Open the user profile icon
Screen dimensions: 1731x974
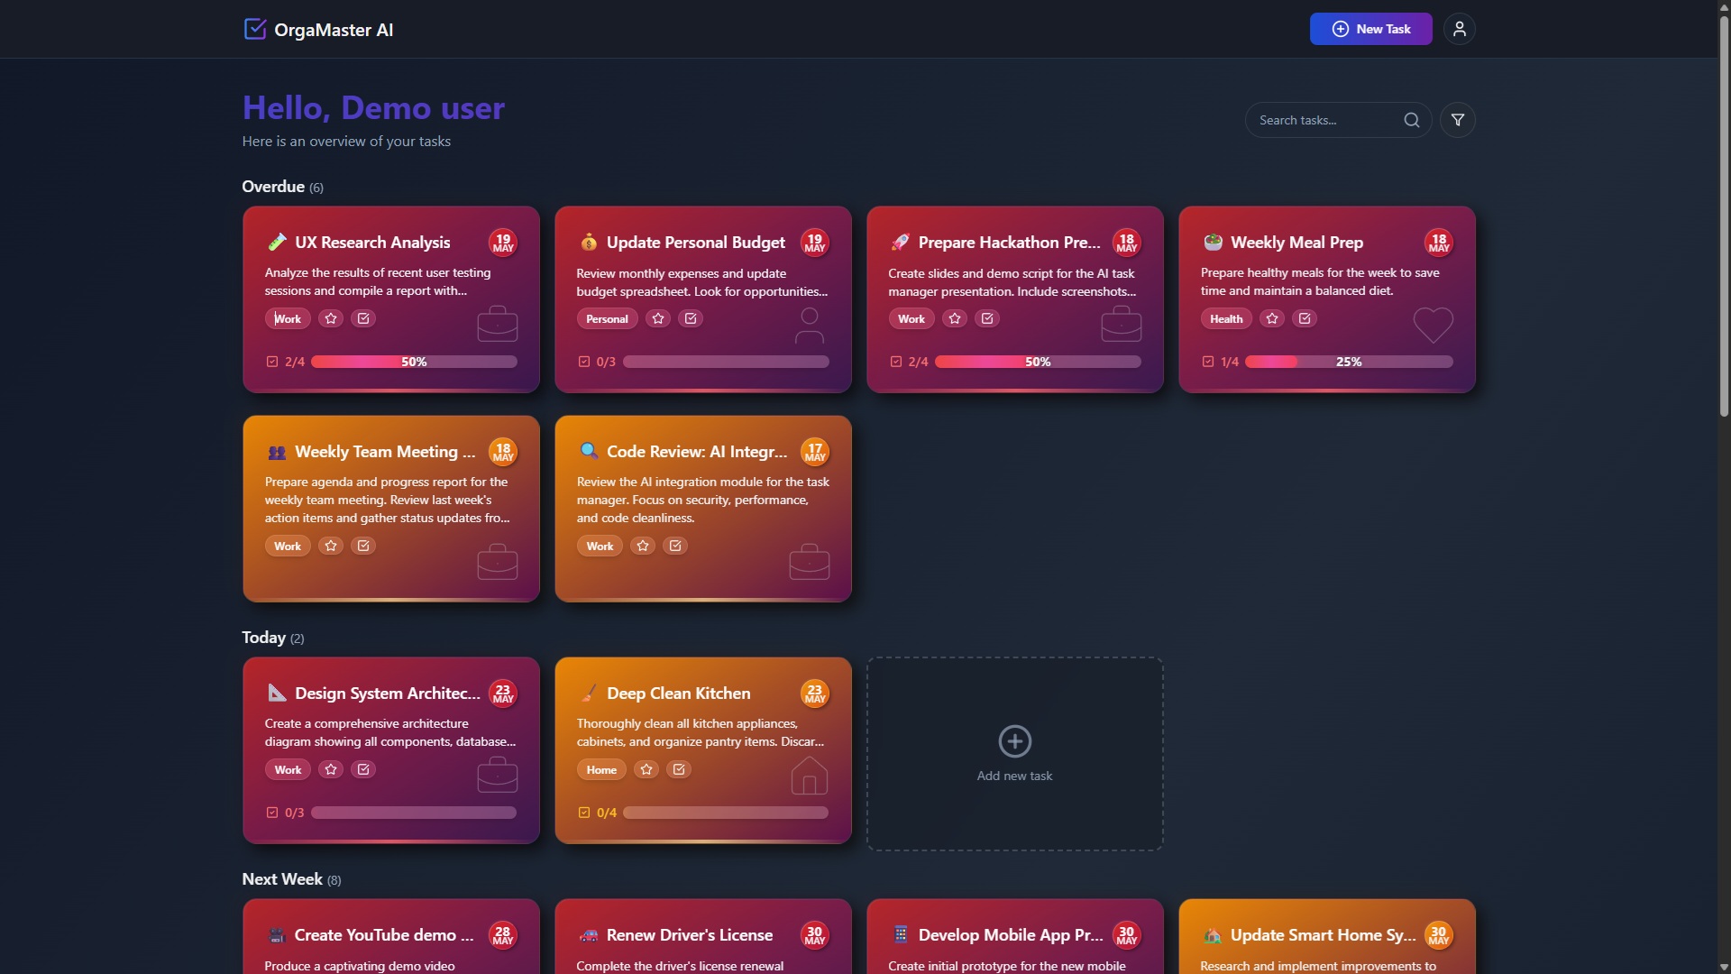tap(1459, 29)
